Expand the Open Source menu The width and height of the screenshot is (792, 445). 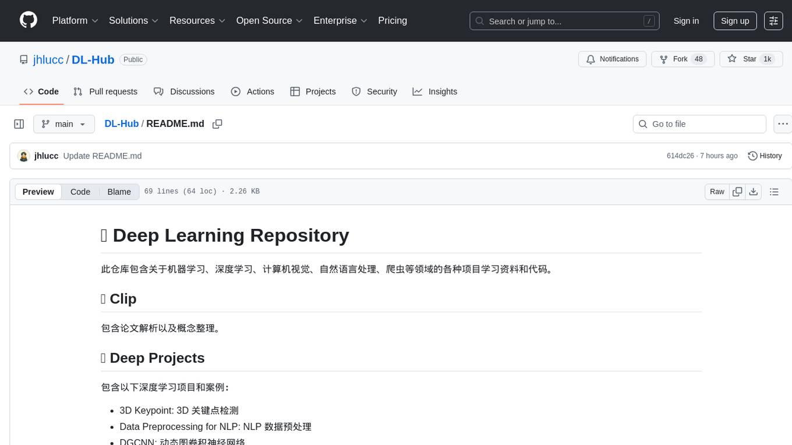[x=270, y=20]
